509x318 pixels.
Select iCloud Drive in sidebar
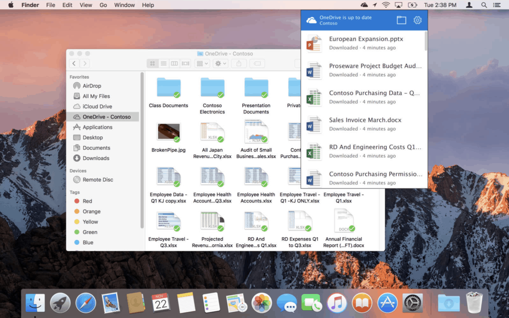click(x=97, y=106)
